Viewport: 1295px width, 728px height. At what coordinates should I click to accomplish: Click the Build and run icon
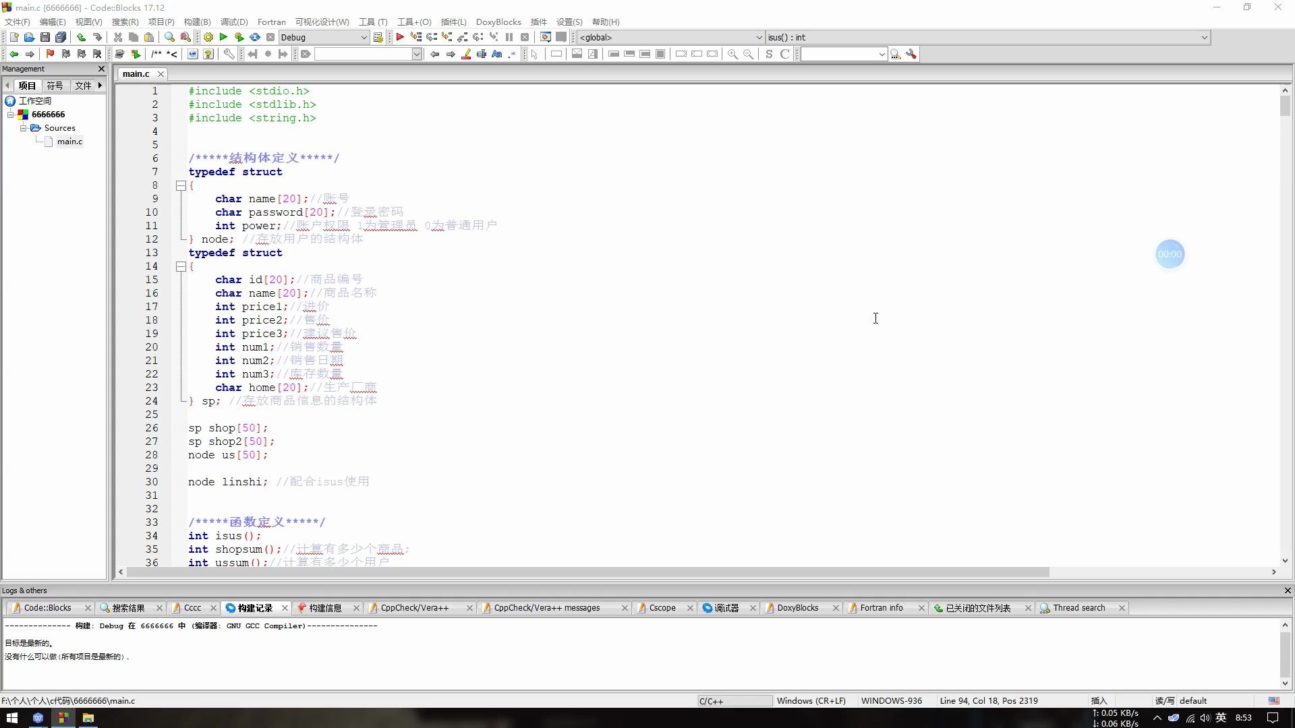point(239,37)
